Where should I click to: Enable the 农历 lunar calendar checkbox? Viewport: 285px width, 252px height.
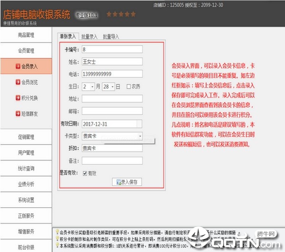(129, 87)
